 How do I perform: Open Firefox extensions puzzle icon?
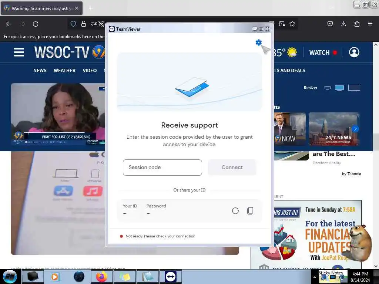(357, 24)
